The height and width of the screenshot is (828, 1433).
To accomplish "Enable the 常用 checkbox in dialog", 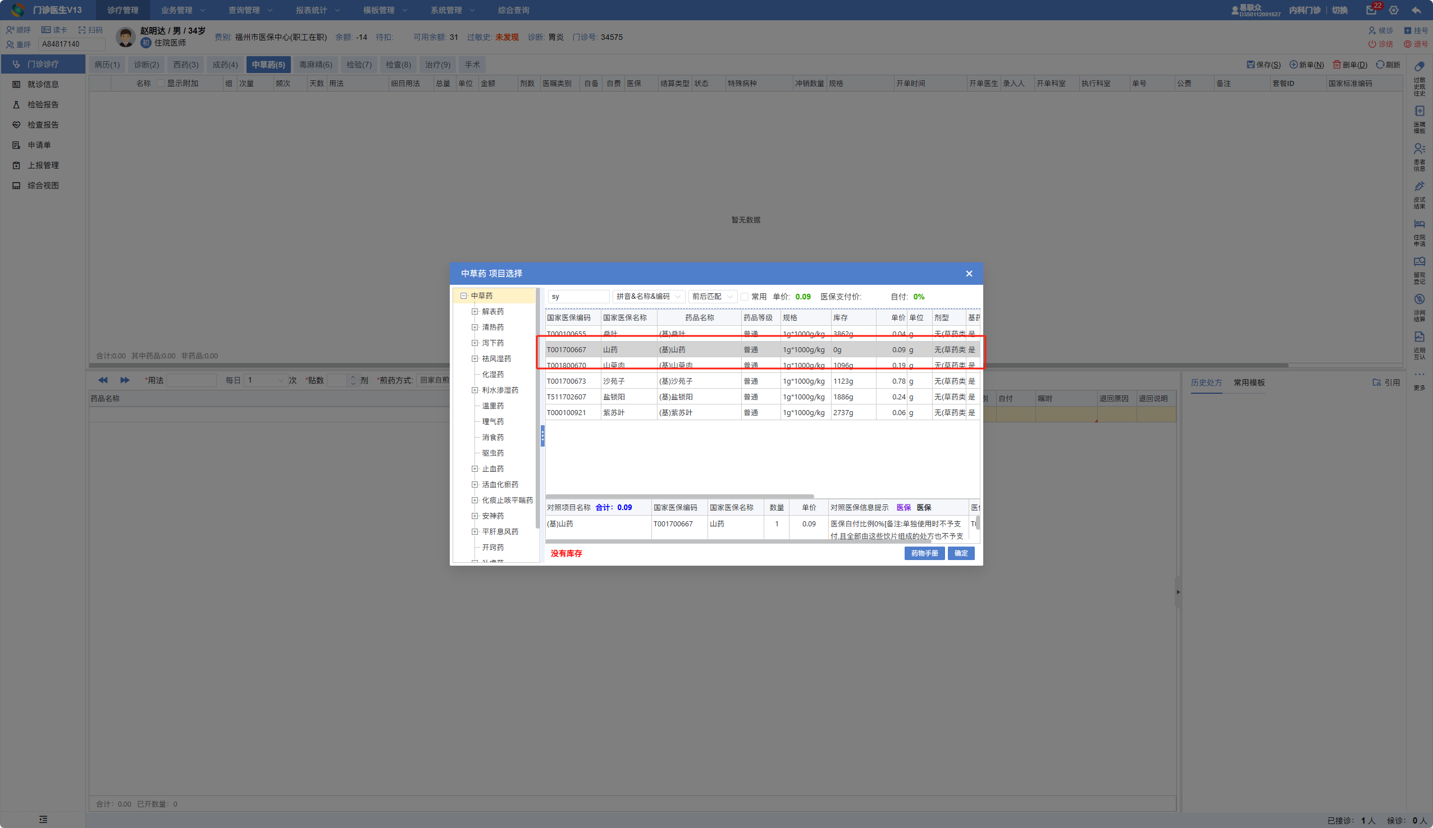I will (x=744, y=297).
